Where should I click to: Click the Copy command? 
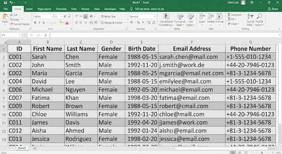(15, 19)
